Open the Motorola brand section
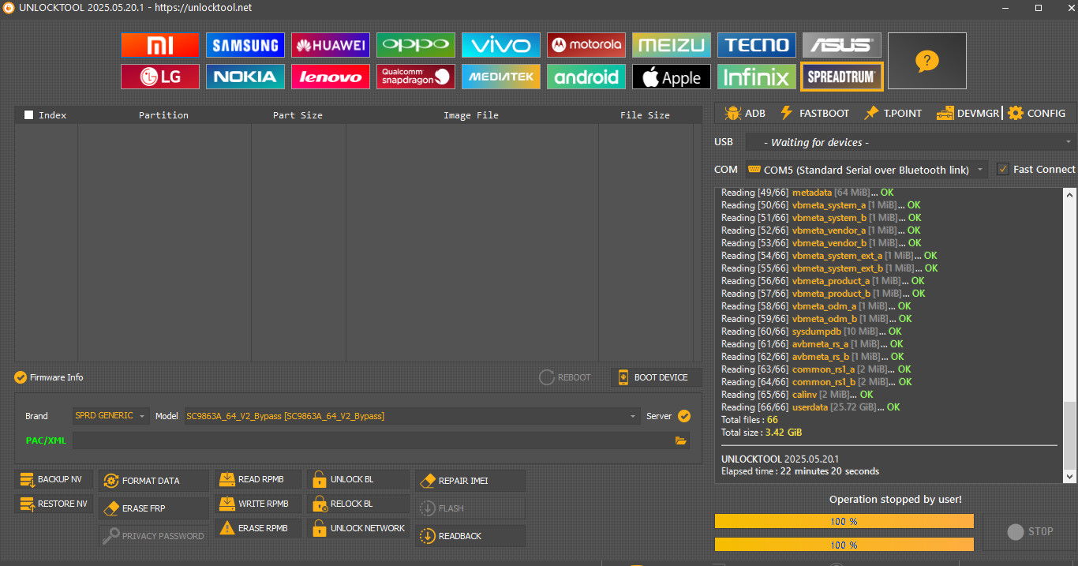This screenshot has width=1078, height=566. point(586,45)
